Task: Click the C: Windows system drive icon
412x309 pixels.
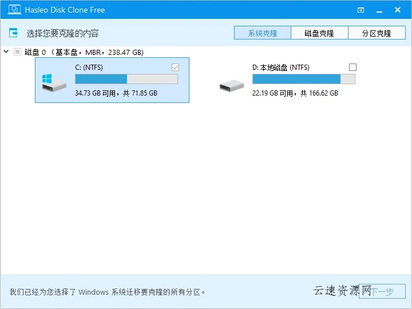Action: tap(54, 82)
